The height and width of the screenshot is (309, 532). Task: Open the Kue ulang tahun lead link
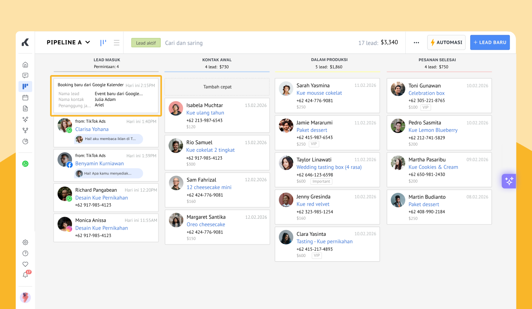[x=205, y=113]
